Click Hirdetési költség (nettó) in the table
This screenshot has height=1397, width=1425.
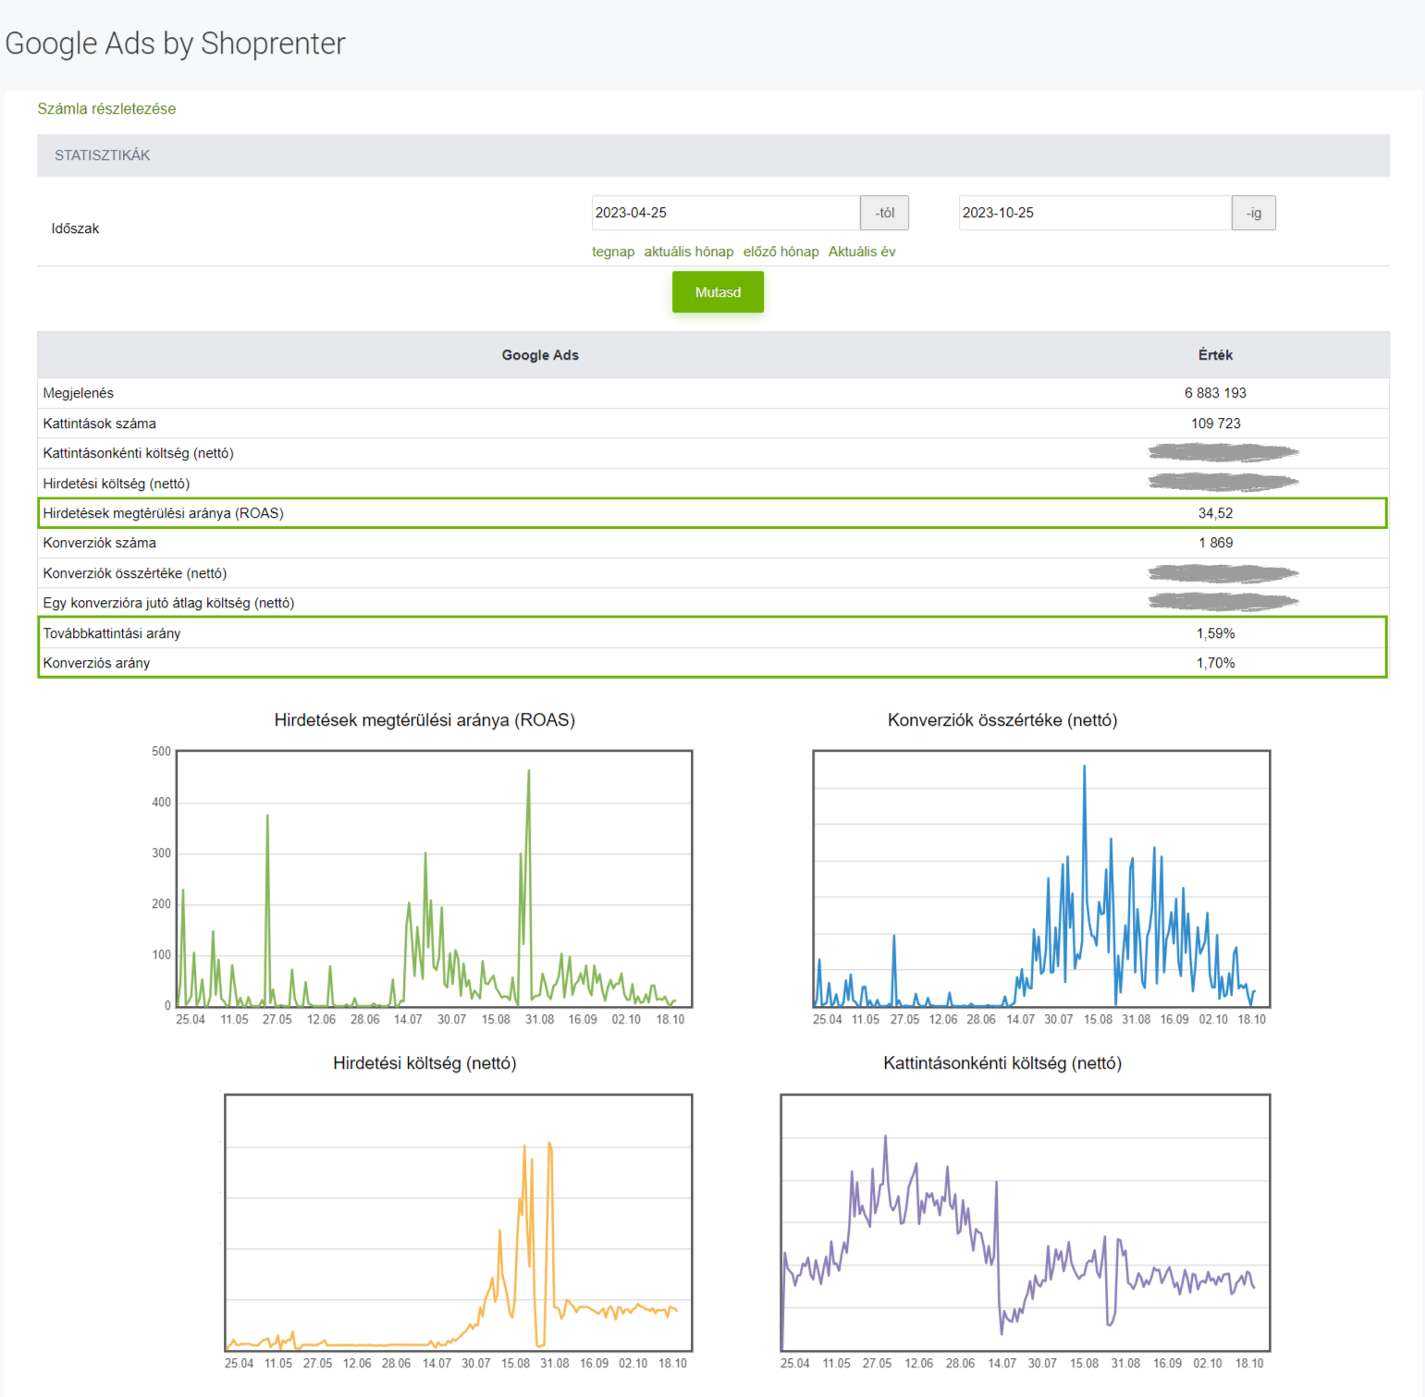point(117,484)
